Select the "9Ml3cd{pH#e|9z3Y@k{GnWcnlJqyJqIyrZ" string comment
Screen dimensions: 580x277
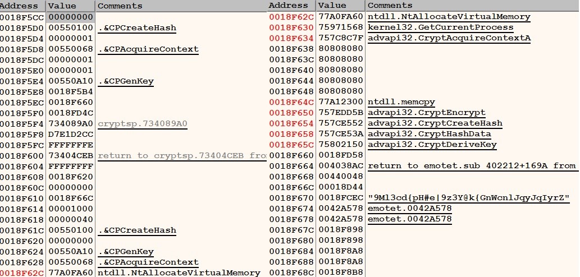pos(469,198)
